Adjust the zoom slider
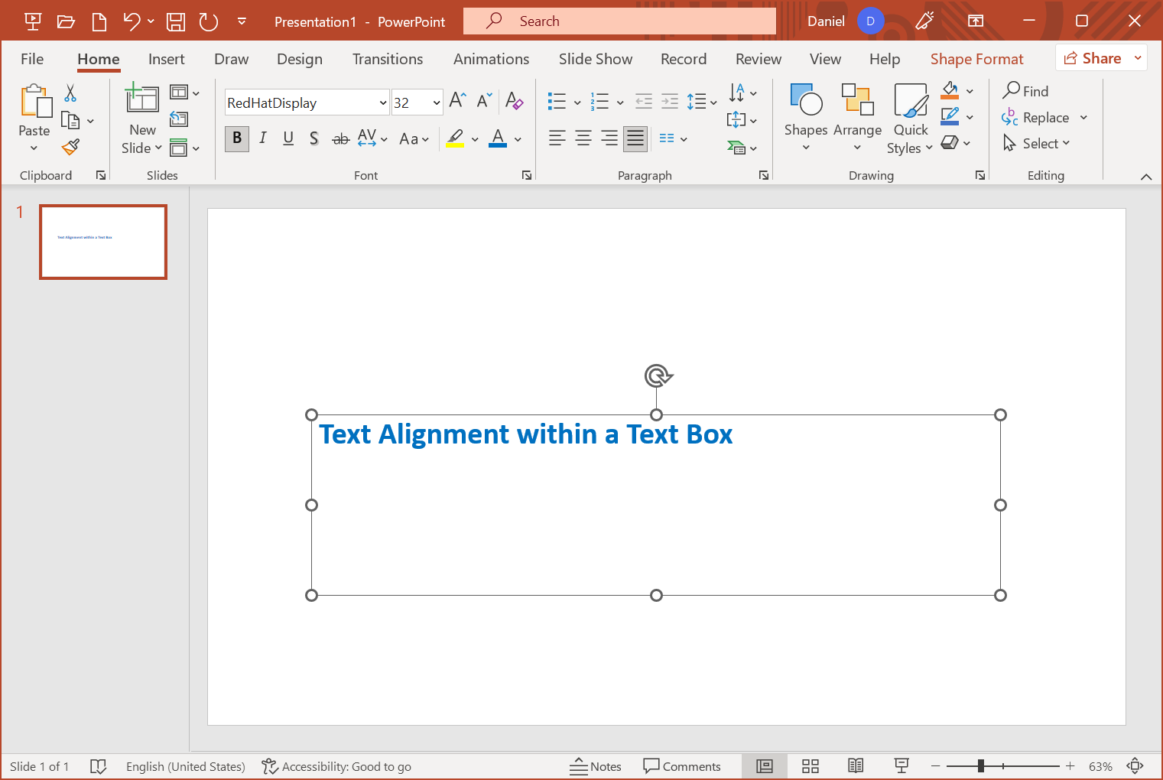The width and height of the screenshot is (1163, 780). pyautogui.click(x=981, y=765)
